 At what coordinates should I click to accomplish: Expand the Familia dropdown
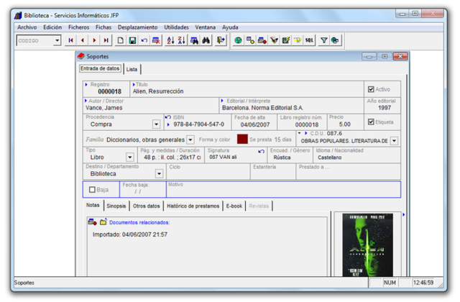coord(190,139)
